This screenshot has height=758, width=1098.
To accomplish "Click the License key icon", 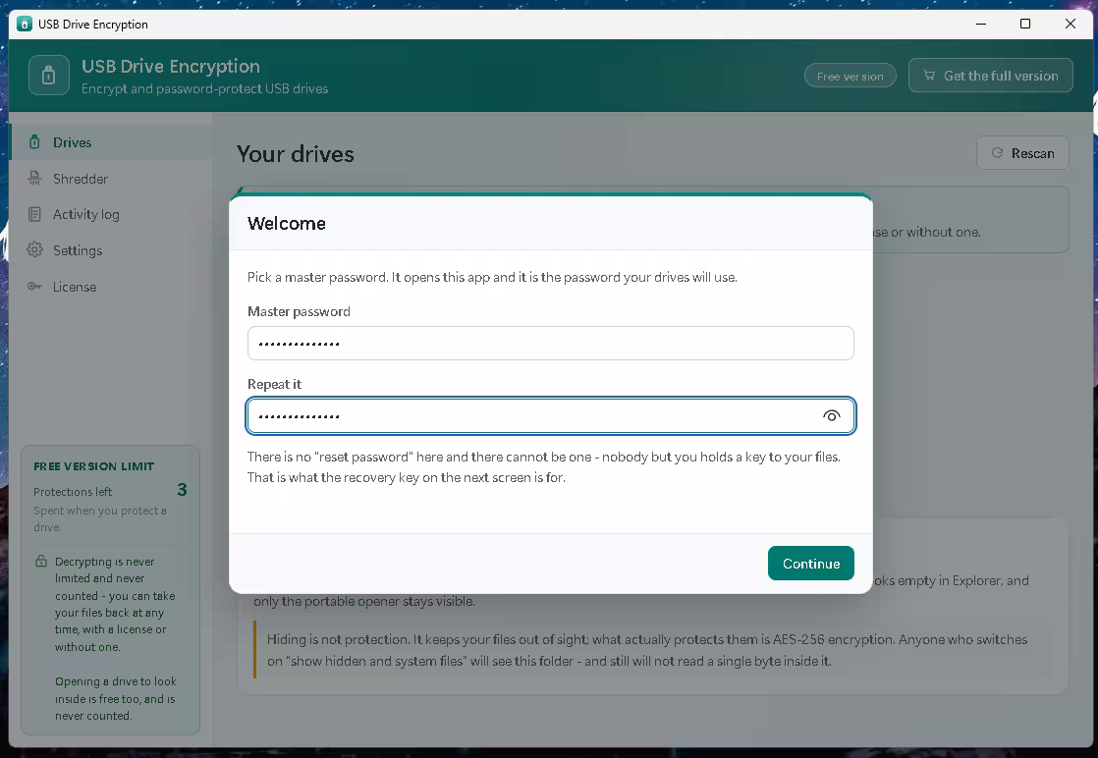I will coord(34,287).
